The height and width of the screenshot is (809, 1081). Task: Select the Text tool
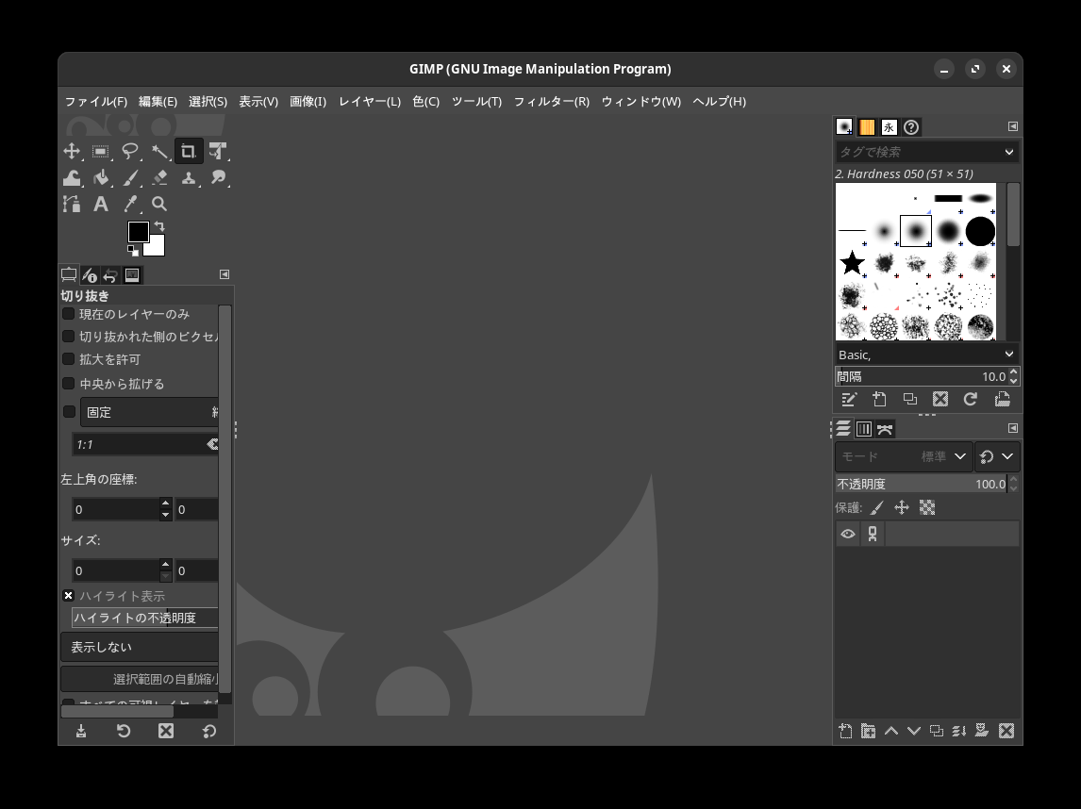(x=101, y=204)
